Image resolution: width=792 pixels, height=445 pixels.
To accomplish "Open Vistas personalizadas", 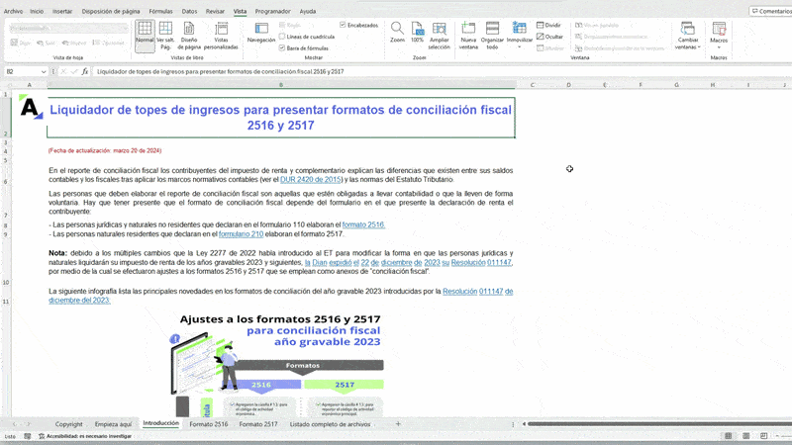I will pos(220,36).
